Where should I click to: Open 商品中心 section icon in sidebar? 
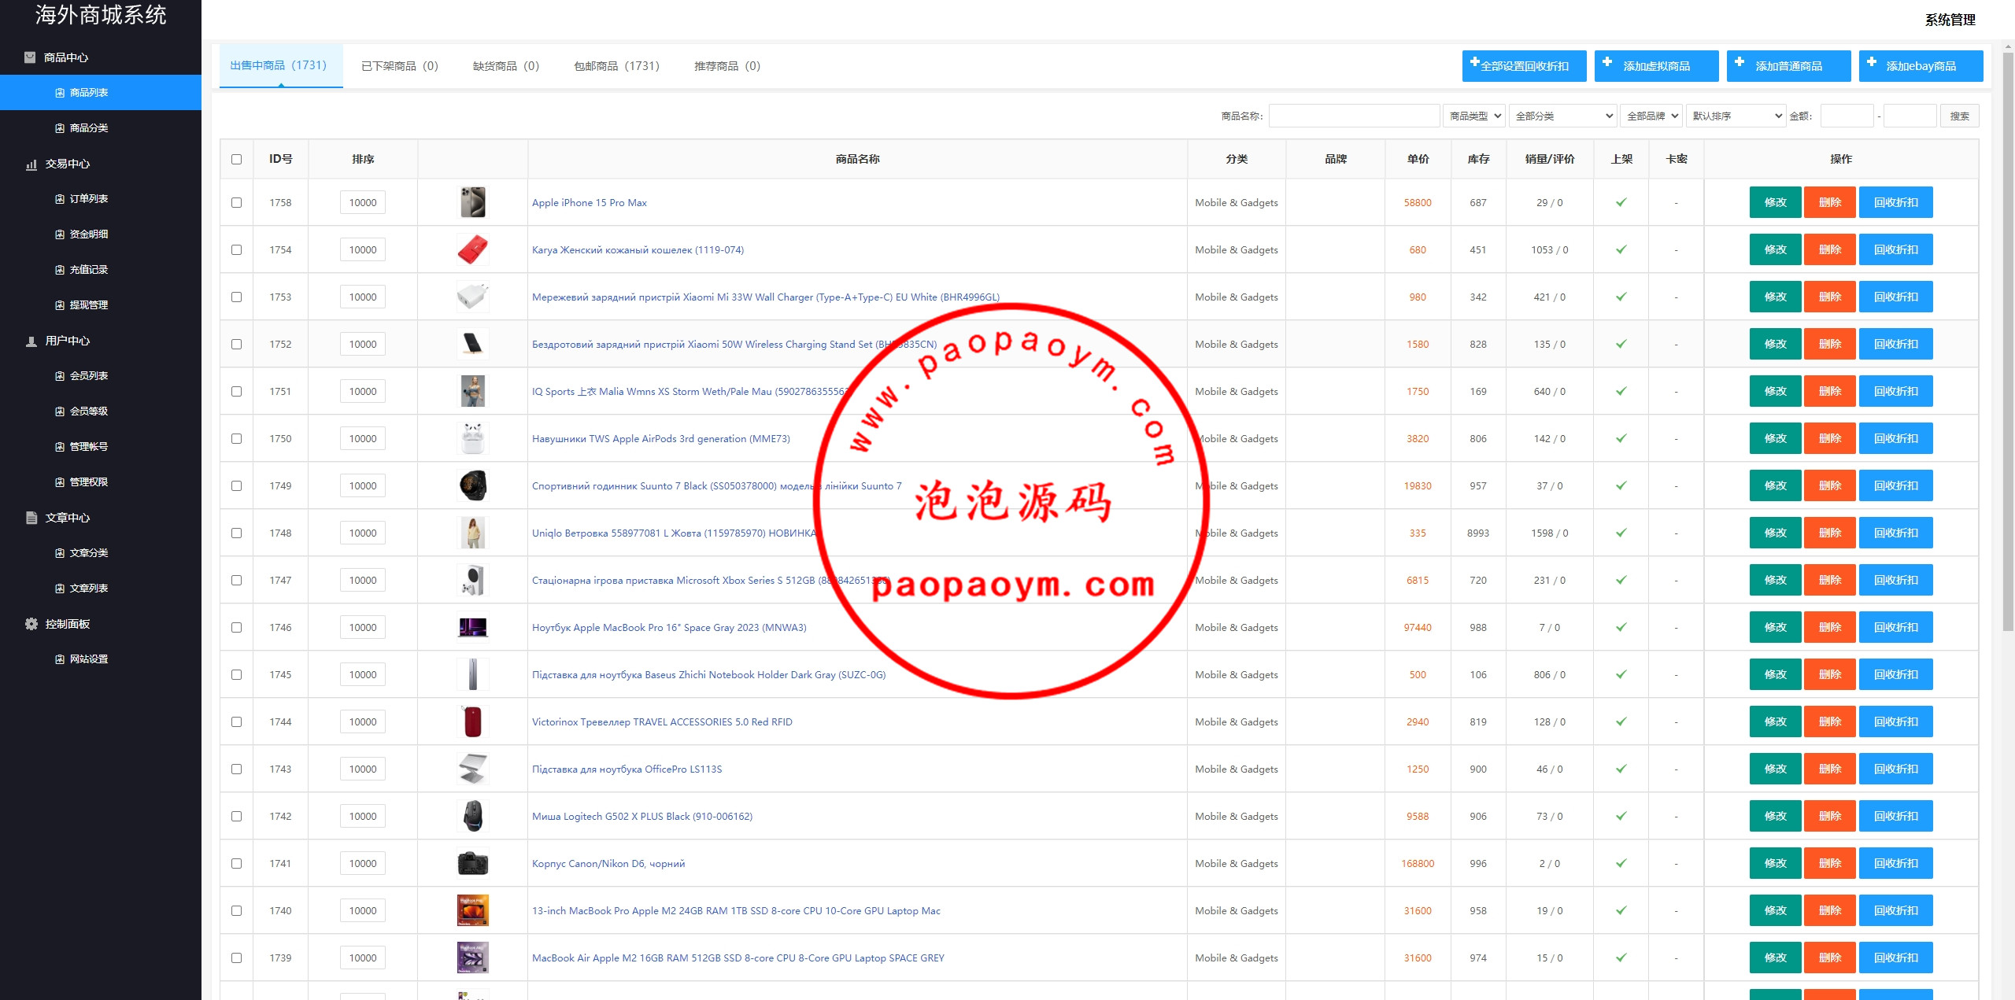pos(30,57)
